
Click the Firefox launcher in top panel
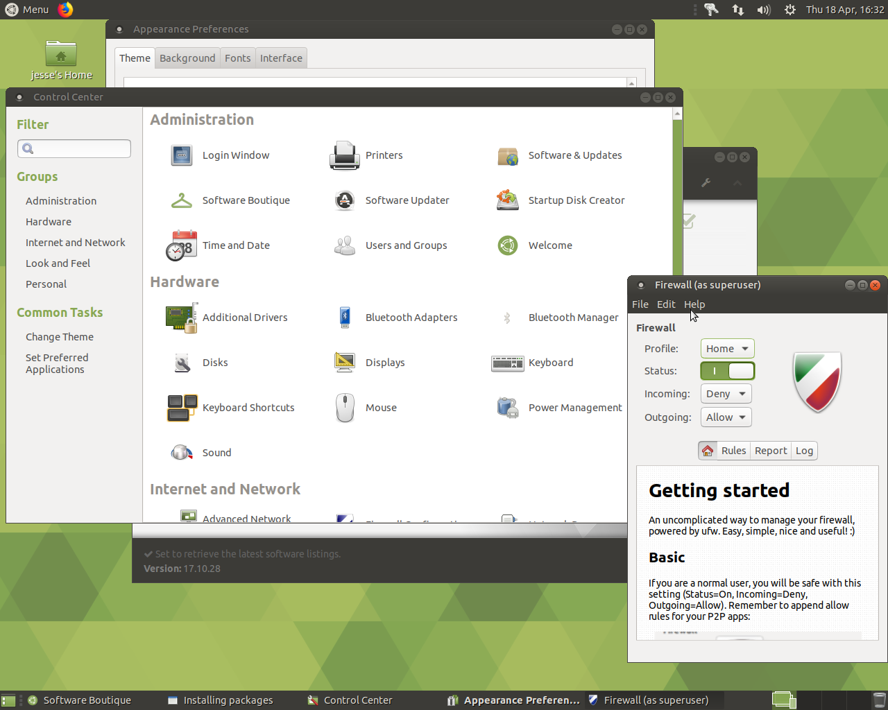(x=65, y=10)
